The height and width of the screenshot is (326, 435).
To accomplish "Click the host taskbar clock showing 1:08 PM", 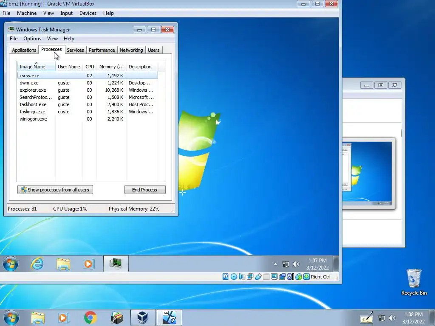I will [x=413, y=318].
